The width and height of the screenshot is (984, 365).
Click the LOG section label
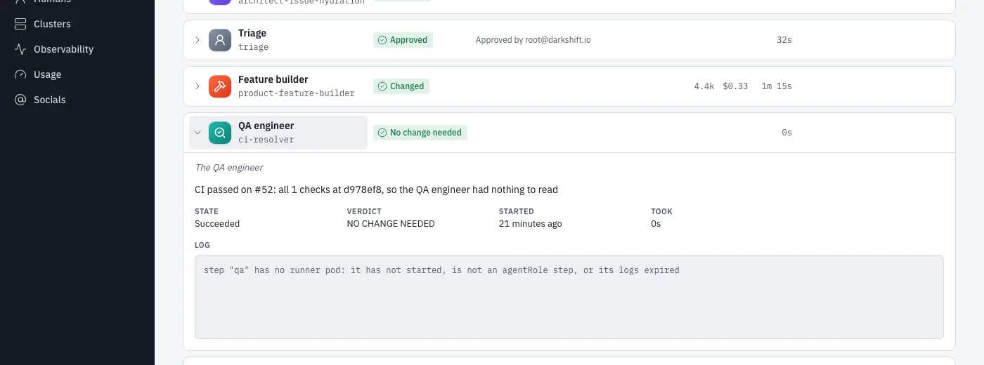pos(202,245)
